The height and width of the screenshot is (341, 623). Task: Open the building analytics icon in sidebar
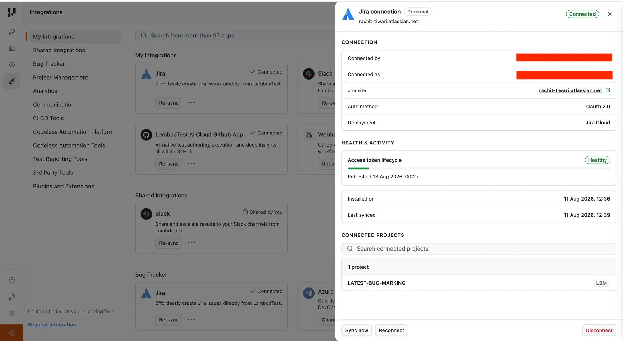(x=12, y=48)
